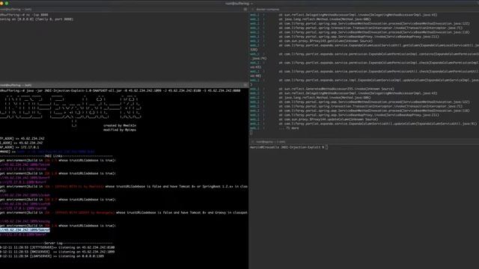
Task: Select the bottom-right pane title
Action: click(x=271, y=142)
